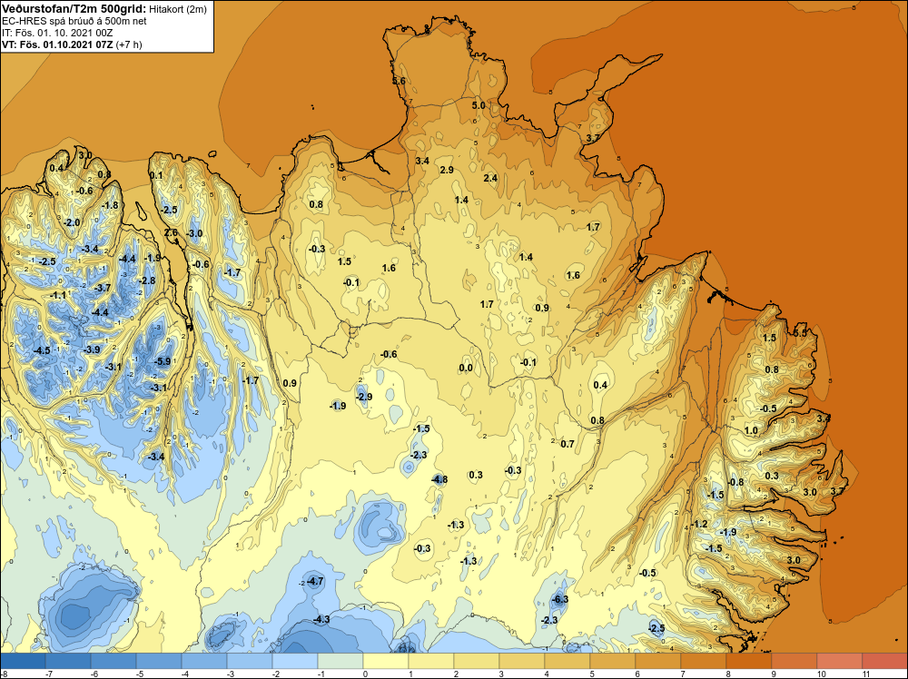Image resolution: width=908 pixels, height=679 pixels.
Task: Click the -4.8 temperature label
Action: tap(439, 478)
